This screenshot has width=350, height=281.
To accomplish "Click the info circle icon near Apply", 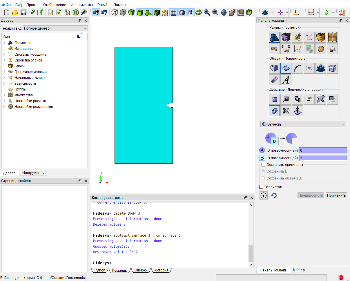I will 263,195.
